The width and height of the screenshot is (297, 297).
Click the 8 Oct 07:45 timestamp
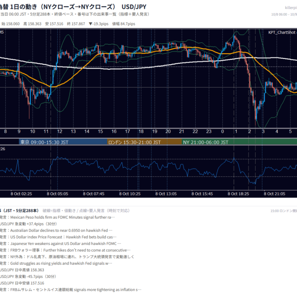(93, 194)
